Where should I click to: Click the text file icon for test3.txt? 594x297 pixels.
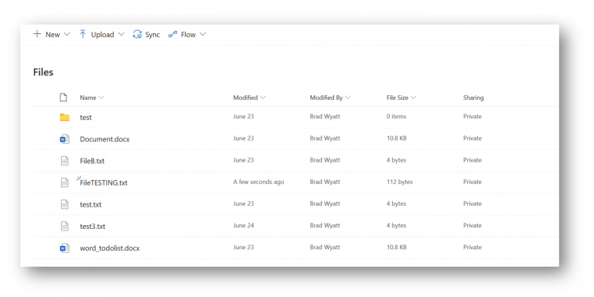(x=65, y=226)
